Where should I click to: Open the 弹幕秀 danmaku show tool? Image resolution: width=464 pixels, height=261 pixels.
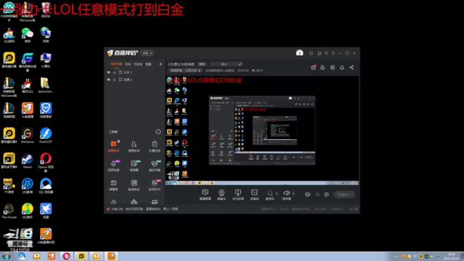click(113, 185)
